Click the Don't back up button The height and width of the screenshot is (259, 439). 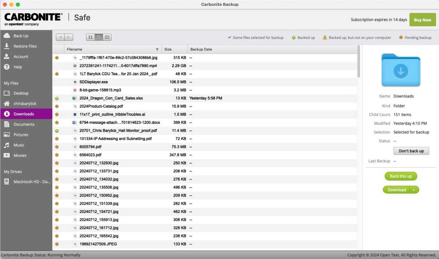point(411,151)
